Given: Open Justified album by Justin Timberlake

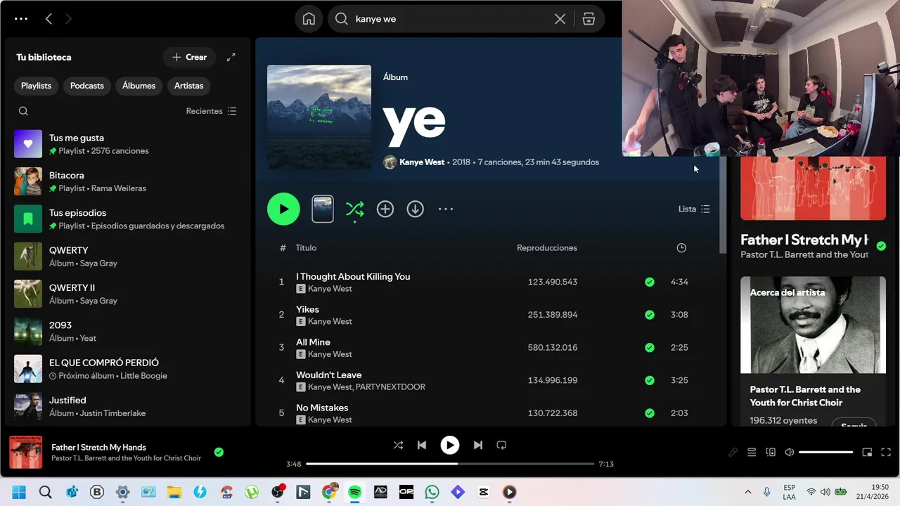Looking at the screenshot, I should (x=128, y=406).
